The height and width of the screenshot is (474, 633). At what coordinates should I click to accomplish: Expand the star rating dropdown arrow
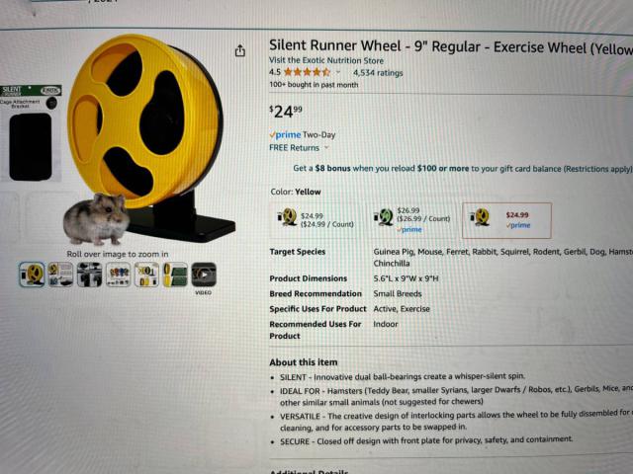338,72
